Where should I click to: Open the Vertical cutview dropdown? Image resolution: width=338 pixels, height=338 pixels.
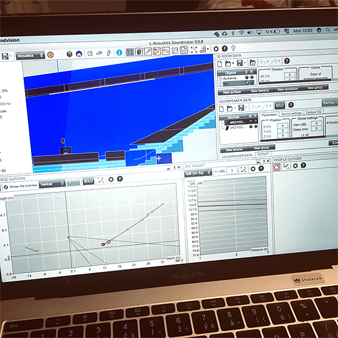(52, 184)
